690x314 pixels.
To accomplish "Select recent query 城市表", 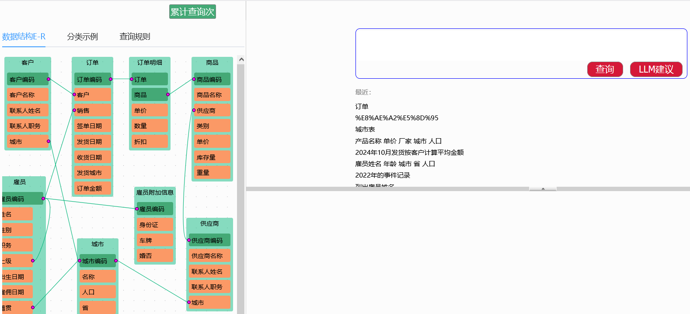I will coord(365,129).
